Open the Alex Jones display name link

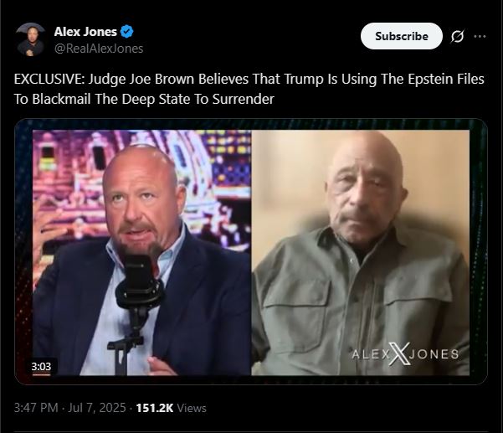(85, 32)
